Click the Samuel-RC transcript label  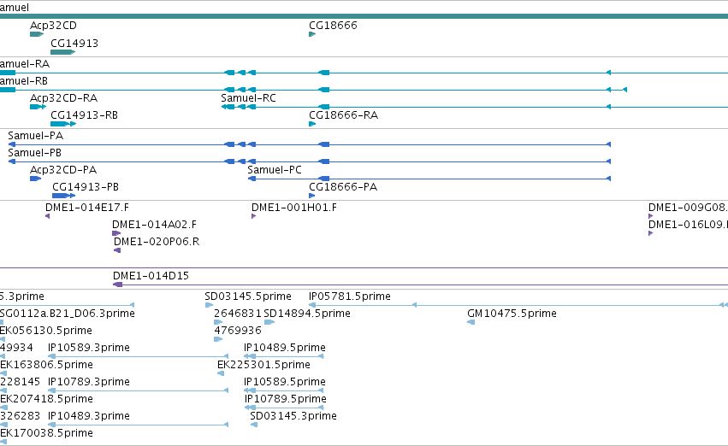tap(248, 98)
